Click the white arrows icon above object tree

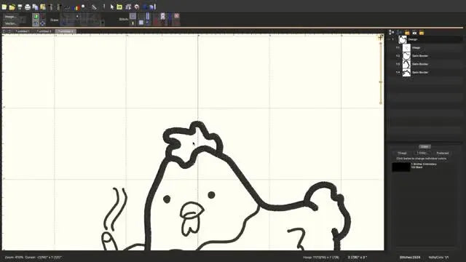pos(414,33)
